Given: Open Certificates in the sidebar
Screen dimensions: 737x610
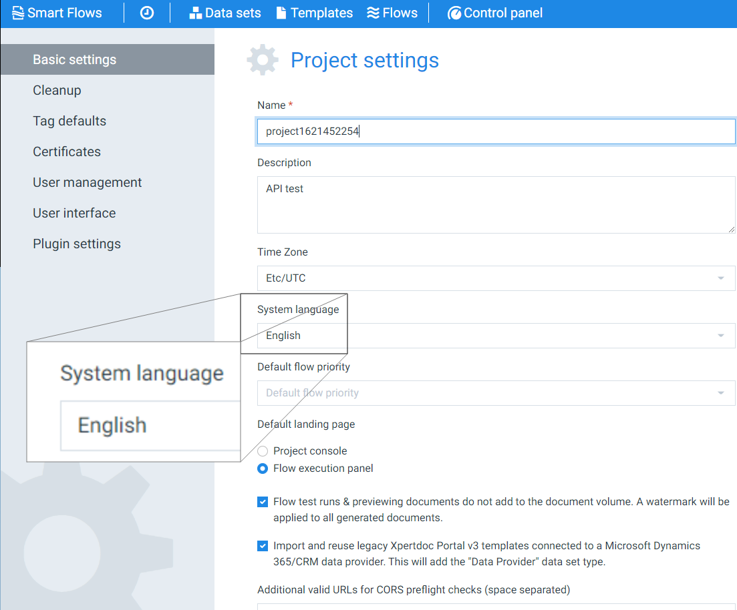Looking at the screenshot, I should pos(66,151).
